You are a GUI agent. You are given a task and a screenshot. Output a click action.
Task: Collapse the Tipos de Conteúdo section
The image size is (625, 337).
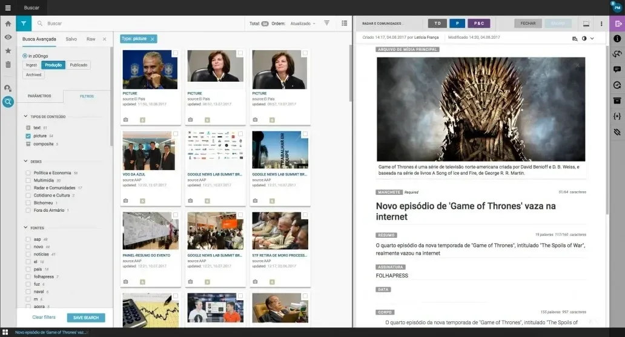pyautogui.click(x=25, y=116)
